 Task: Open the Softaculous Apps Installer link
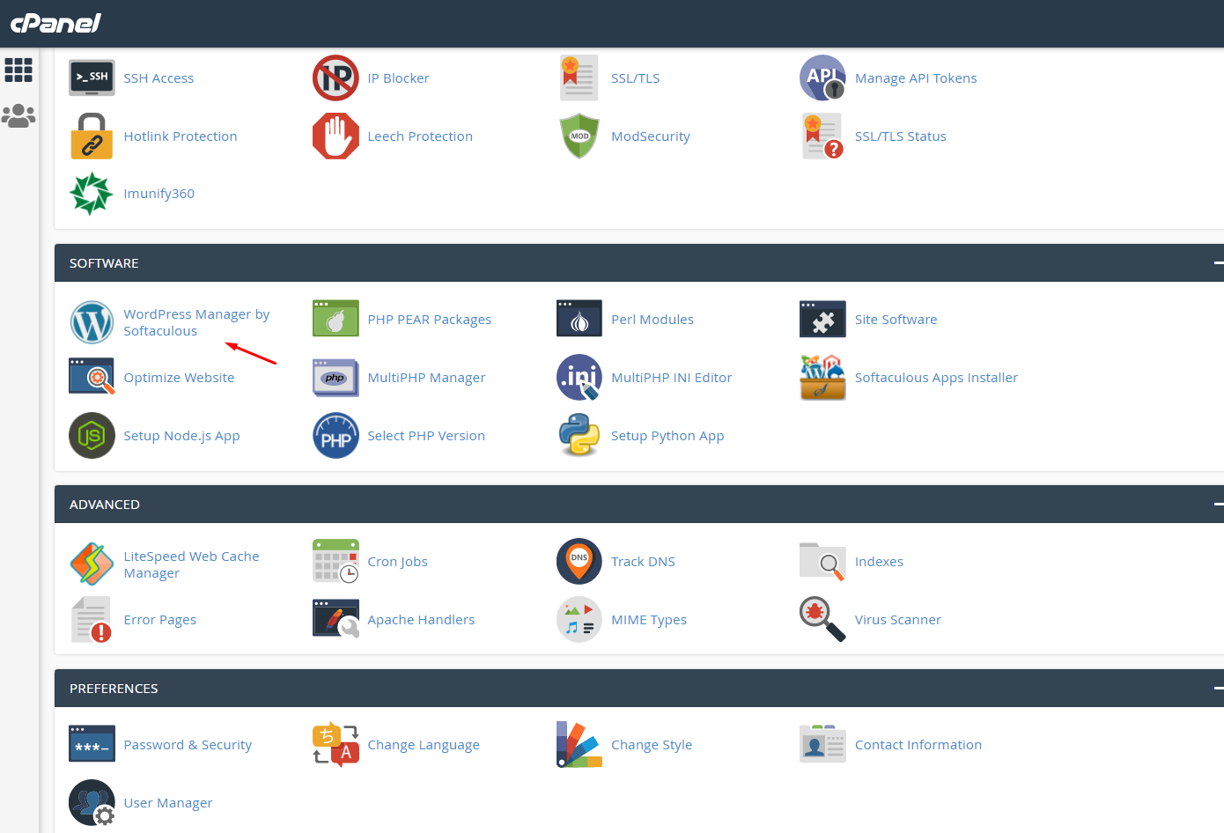936,378
